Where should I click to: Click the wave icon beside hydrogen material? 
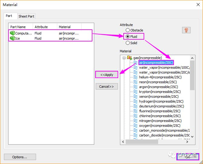(136, 101)
